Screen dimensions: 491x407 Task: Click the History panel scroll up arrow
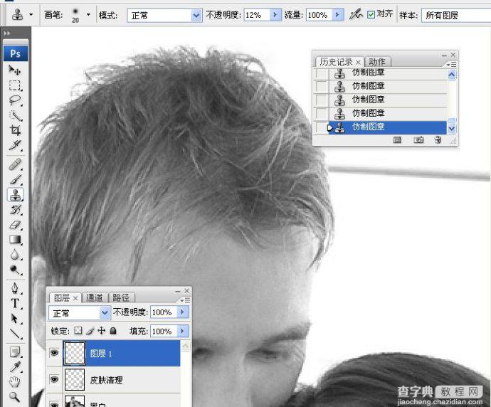click(452, 75)
